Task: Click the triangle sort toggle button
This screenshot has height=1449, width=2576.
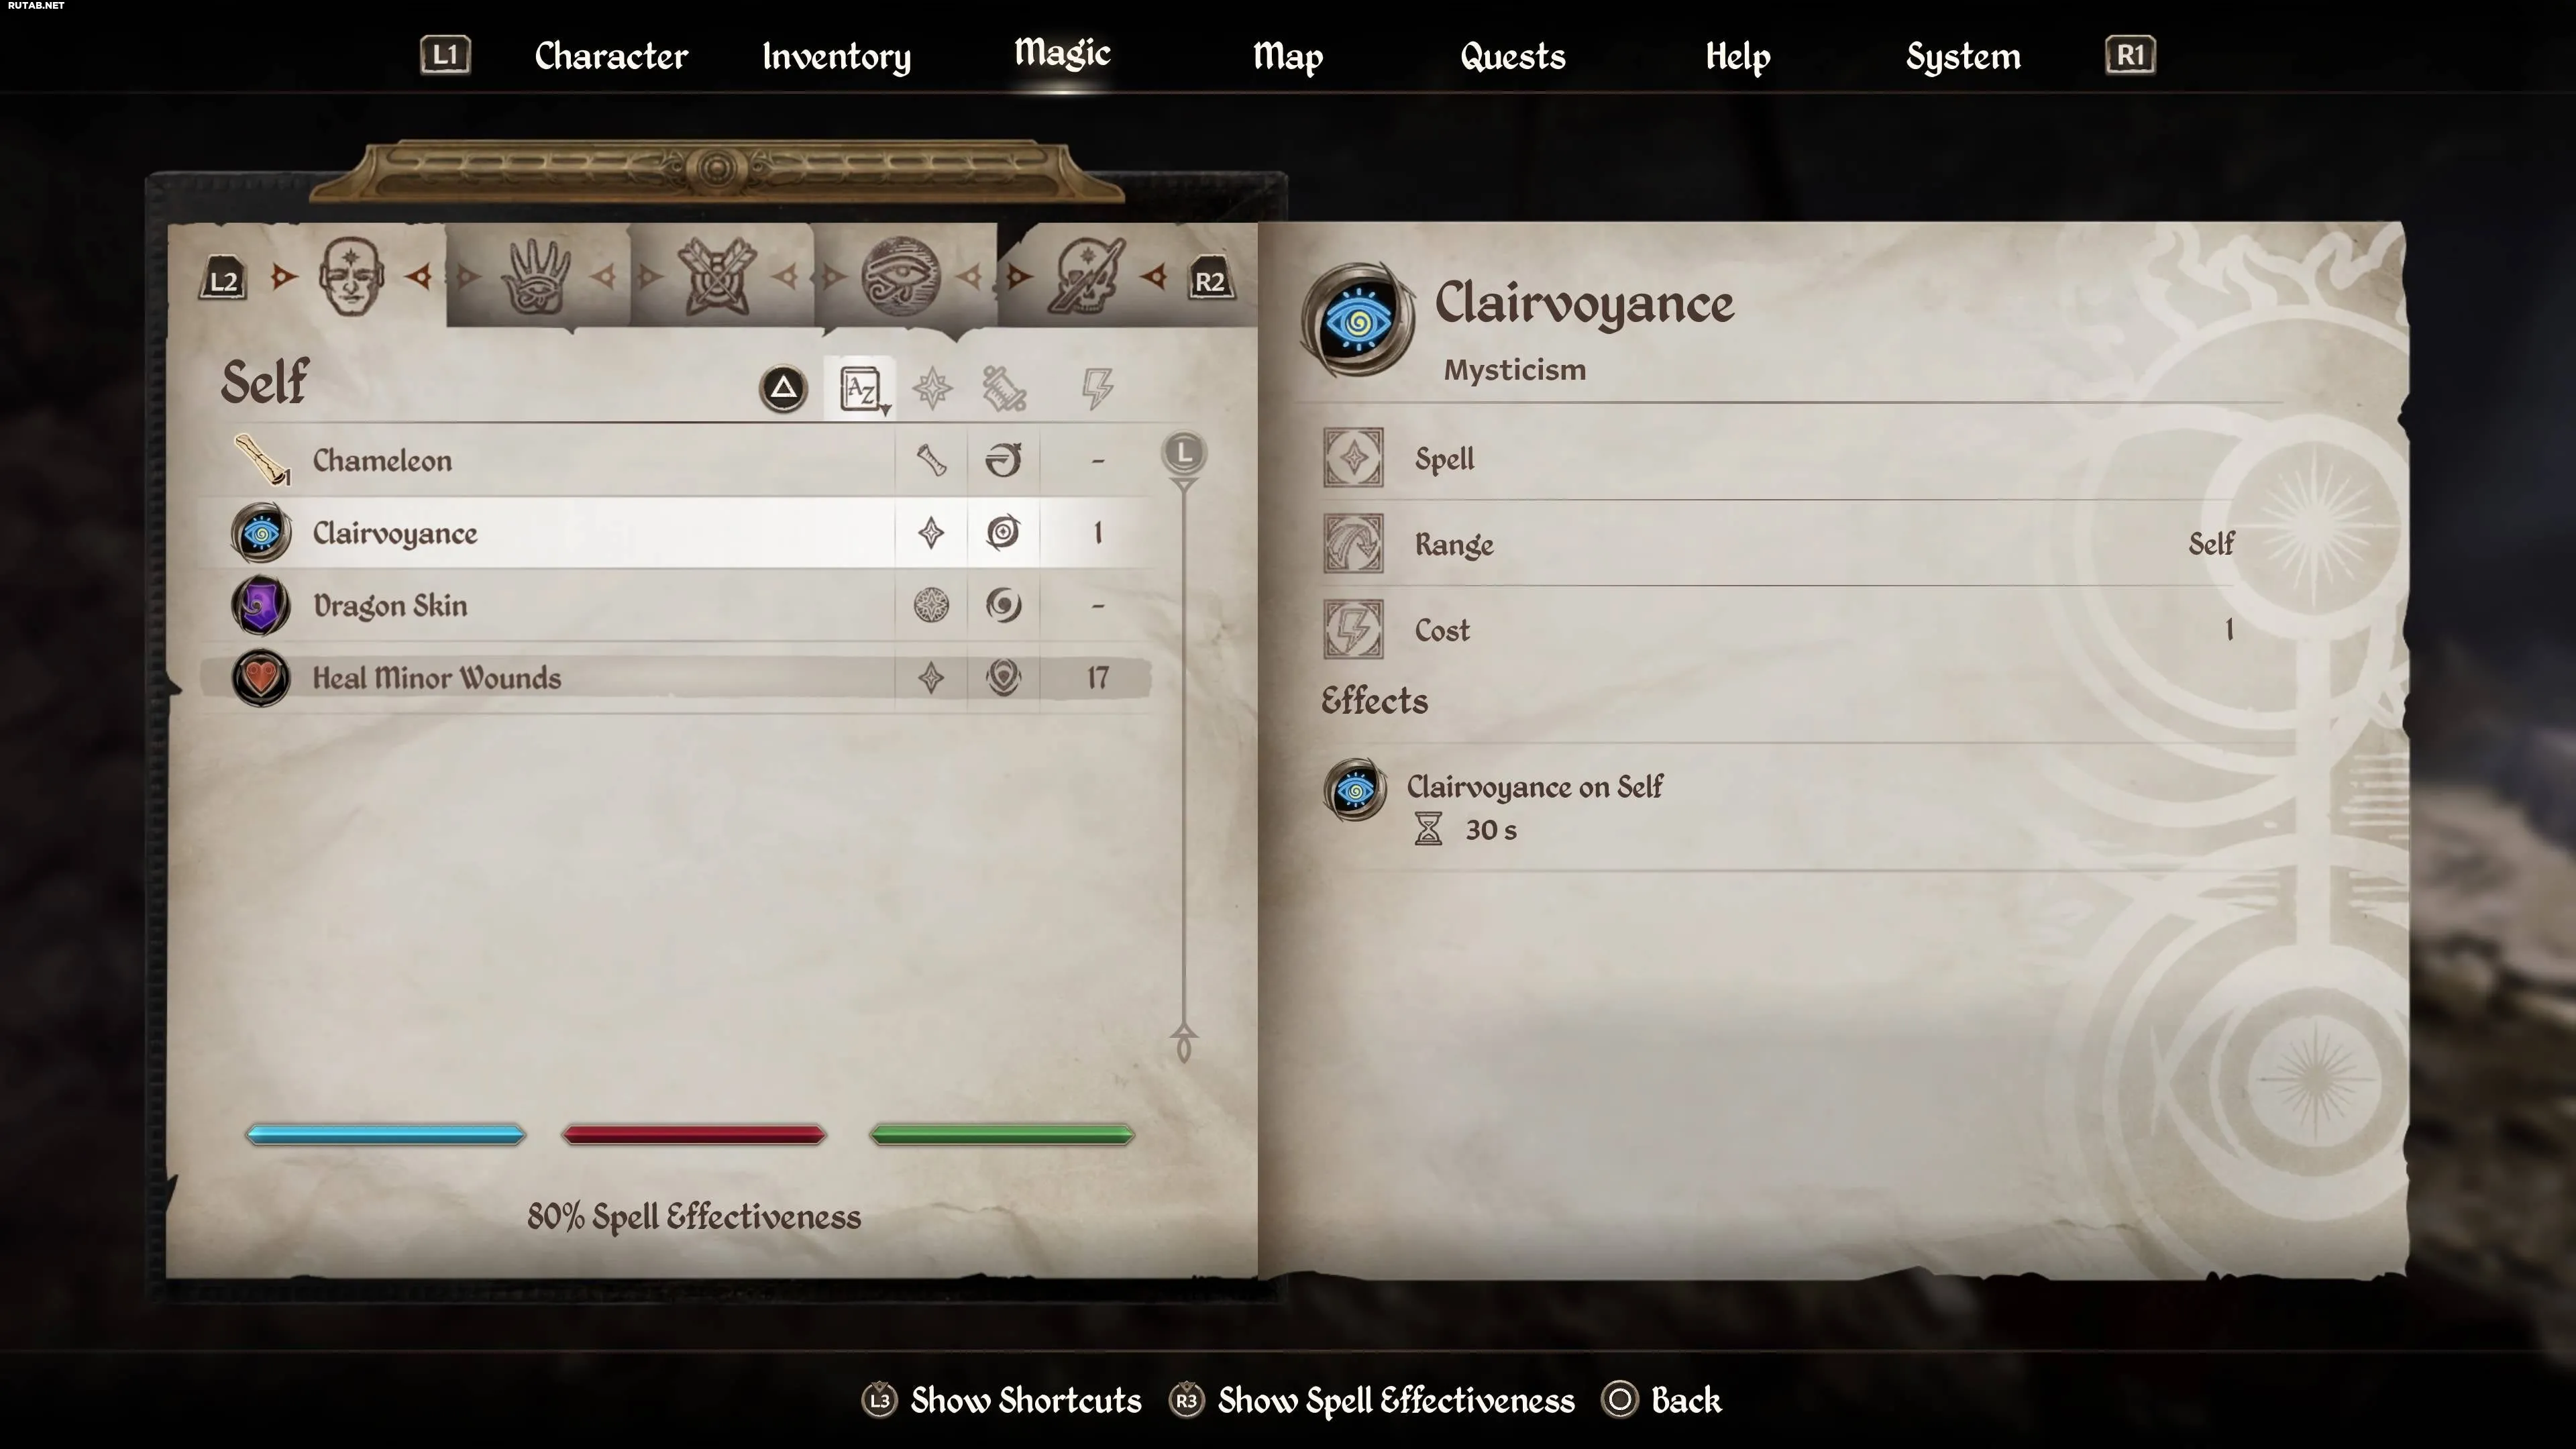Action: tap(783, 388)
